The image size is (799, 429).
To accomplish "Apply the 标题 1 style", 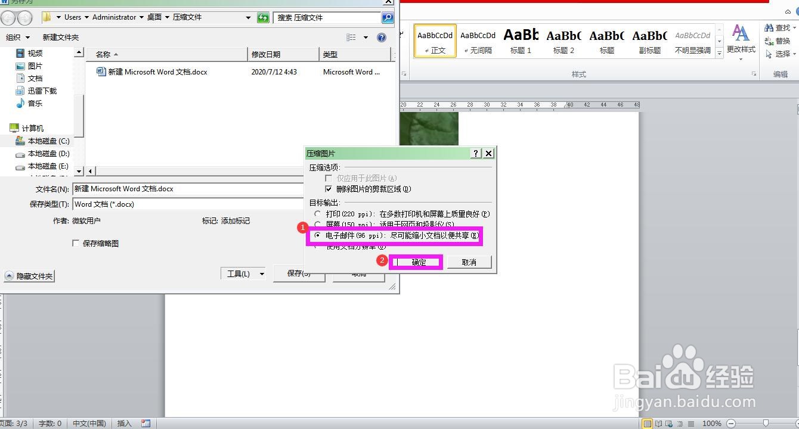I will click(x=521, y=41).
